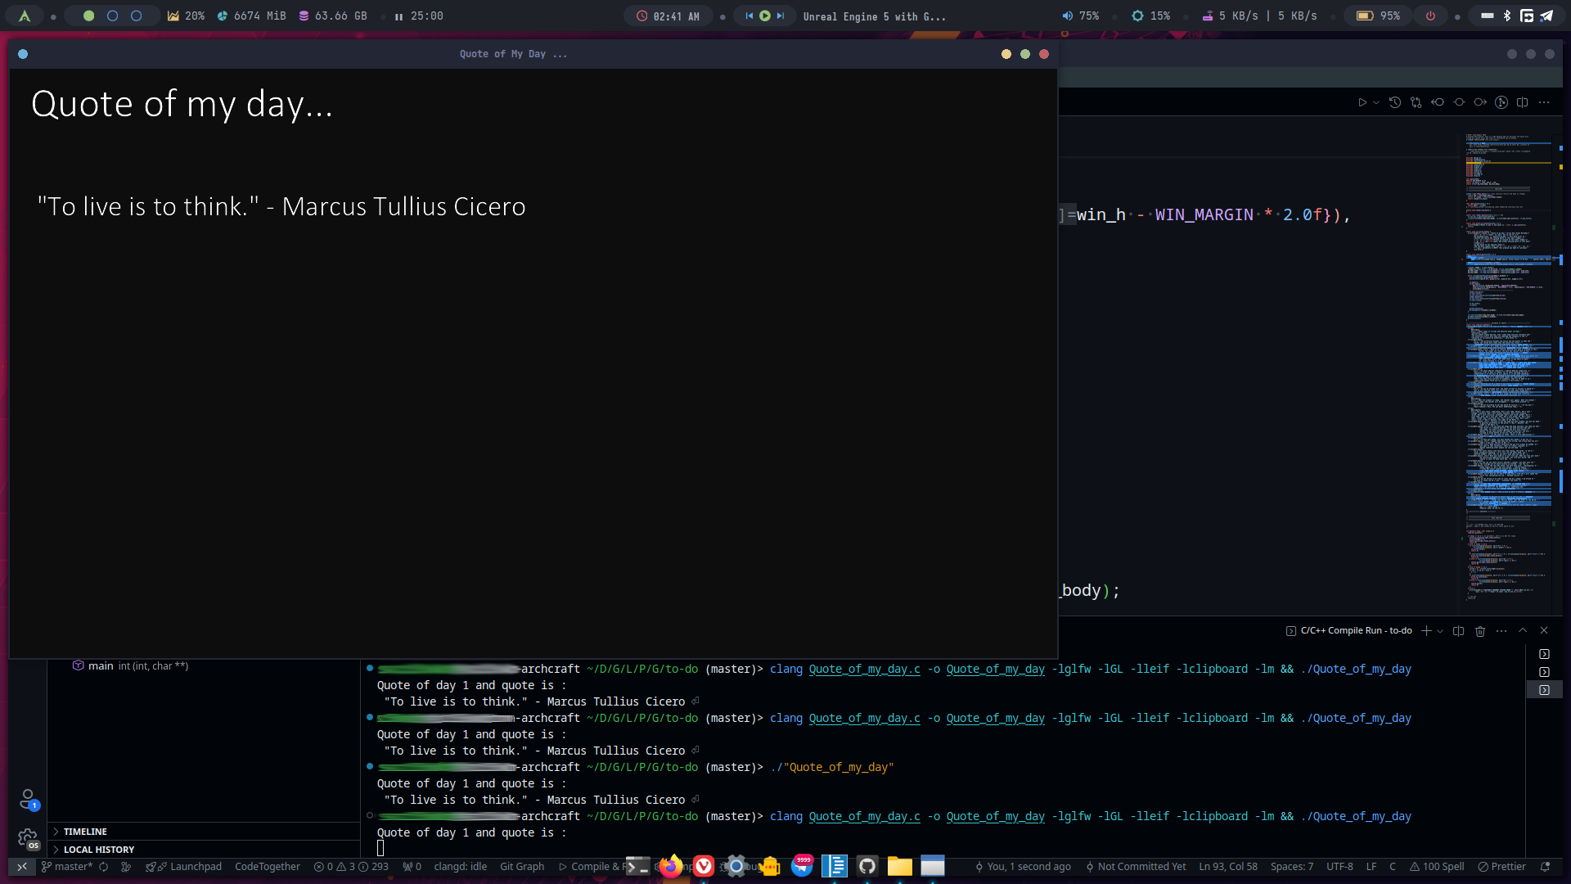
Task: Click Ln 93, Col 58 cursor position
Action: click(x=1228, y=866)
